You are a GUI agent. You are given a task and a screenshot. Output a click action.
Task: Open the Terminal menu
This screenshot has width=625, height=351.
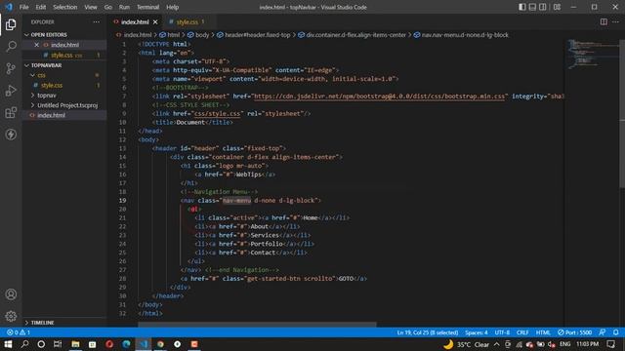(147, 7)
